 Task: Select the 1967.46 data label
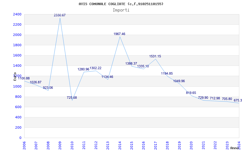tap(119, 34)
